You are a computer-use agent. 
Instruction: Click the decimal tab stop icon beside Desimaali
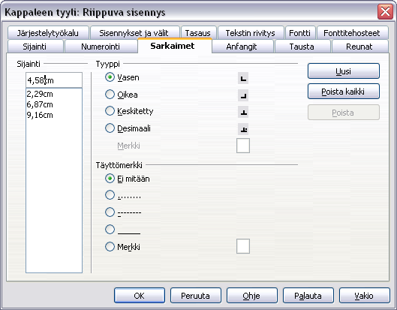tap(243, 129)
